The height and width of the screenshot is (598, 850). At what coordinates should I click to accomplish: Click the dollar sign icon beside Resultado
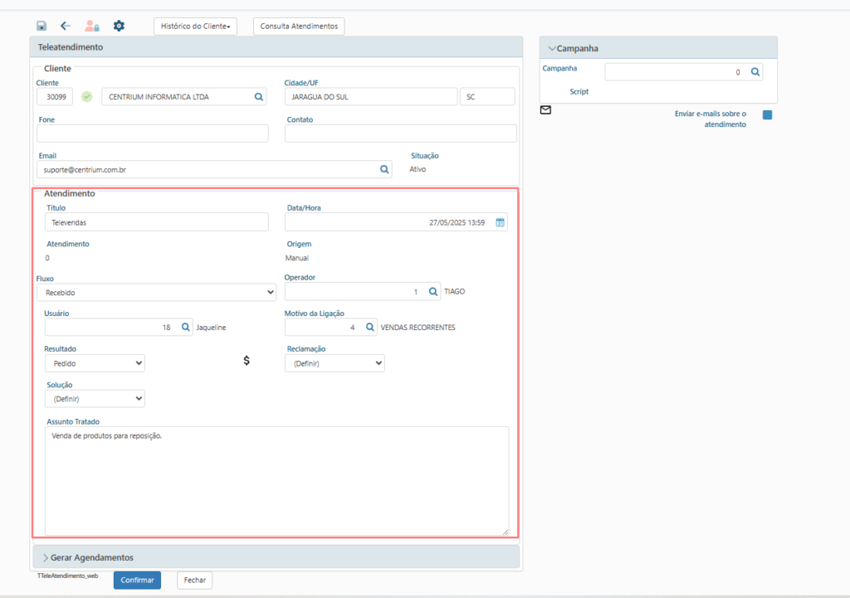pos(247,361)
